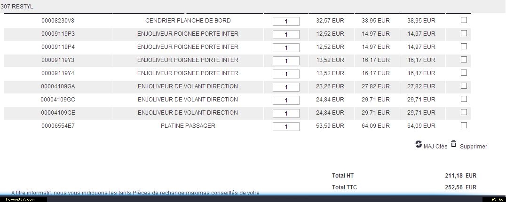
Task: Focus quantity box for part 00009119P3
Action: [x=286, y=34]
